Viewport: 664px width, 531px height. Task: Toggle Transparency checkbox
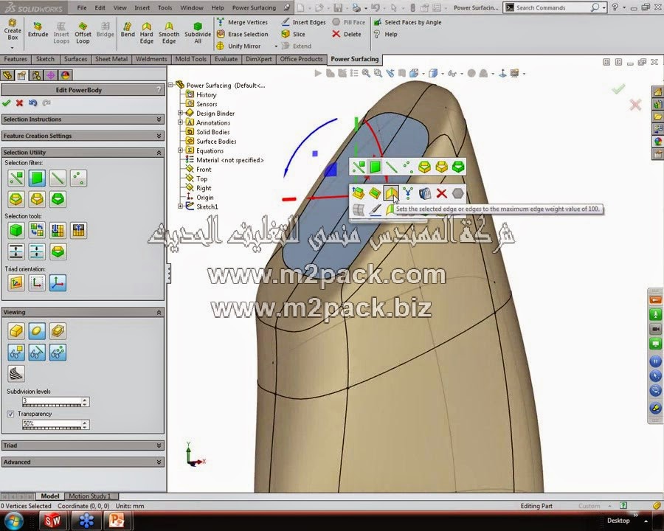click(10, 414)
